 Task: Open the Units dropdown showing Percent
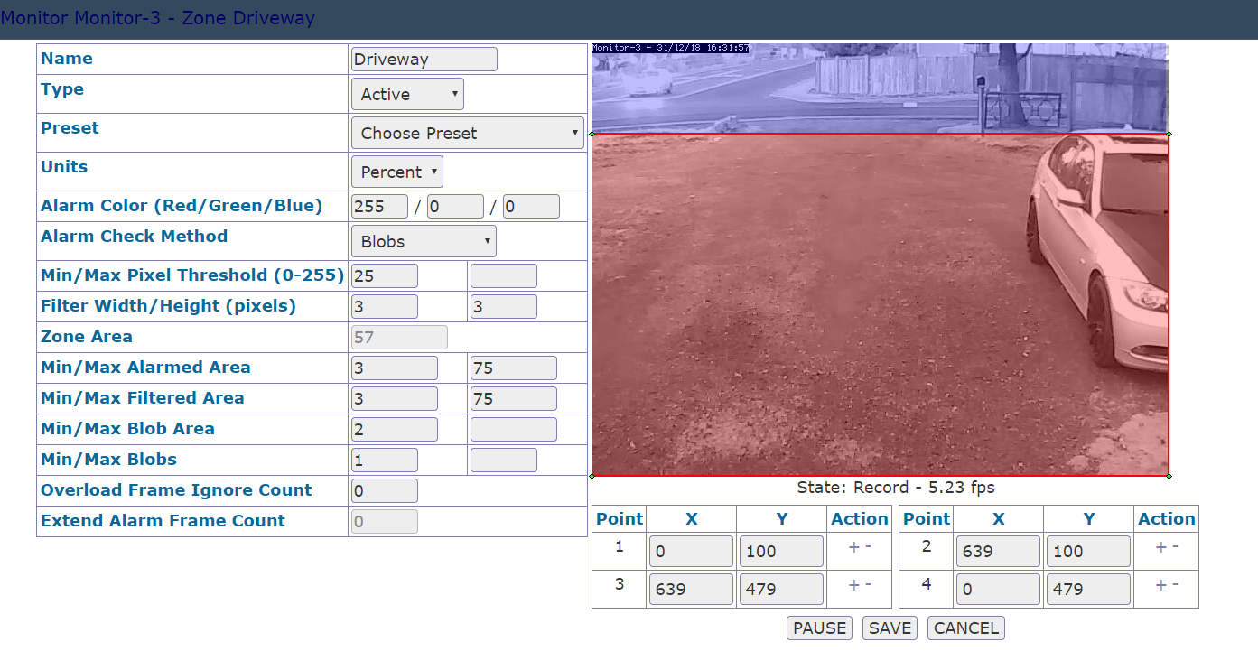396,172
